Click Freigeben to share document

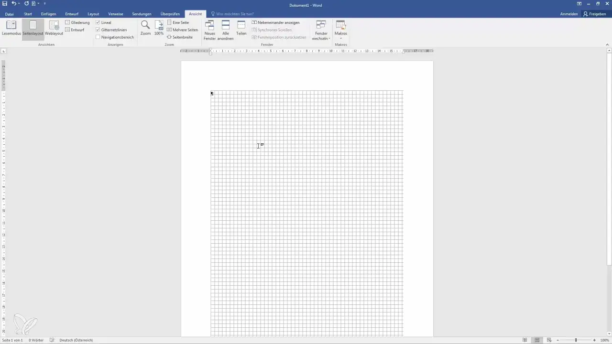point(594,14)
